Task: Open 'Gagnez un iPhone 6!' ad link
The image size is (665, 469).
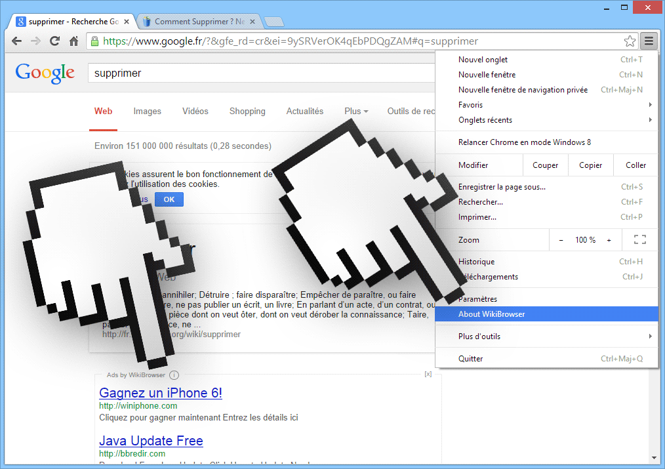Action: [160, 393]
